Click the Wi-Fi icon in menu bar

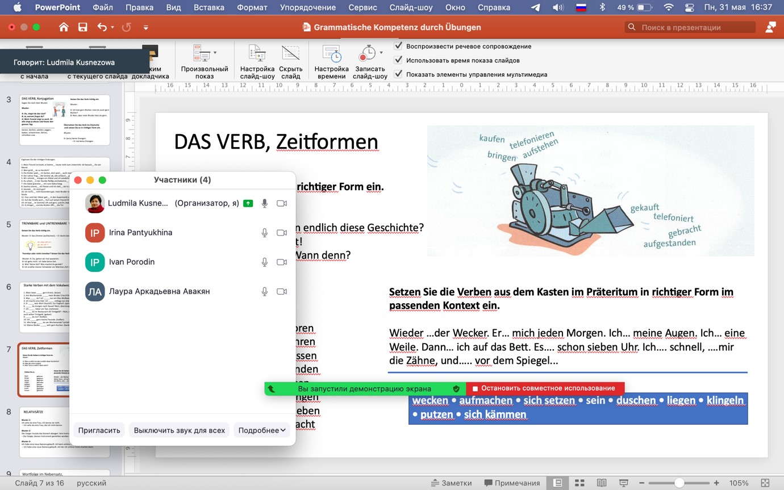[668, 8]
